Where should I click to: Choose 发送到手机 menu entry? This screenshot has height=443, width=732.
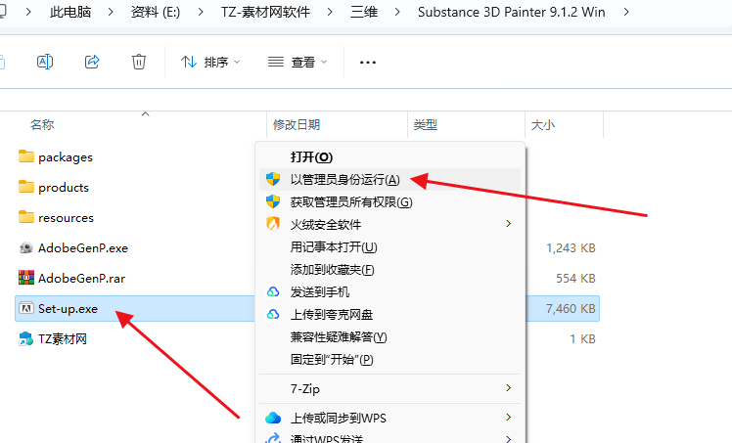coord(389,292)
